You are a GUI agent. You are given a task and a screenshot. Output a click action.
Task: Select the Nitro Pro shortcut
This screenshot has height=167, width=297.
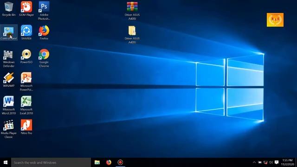[x=26, y=127]
